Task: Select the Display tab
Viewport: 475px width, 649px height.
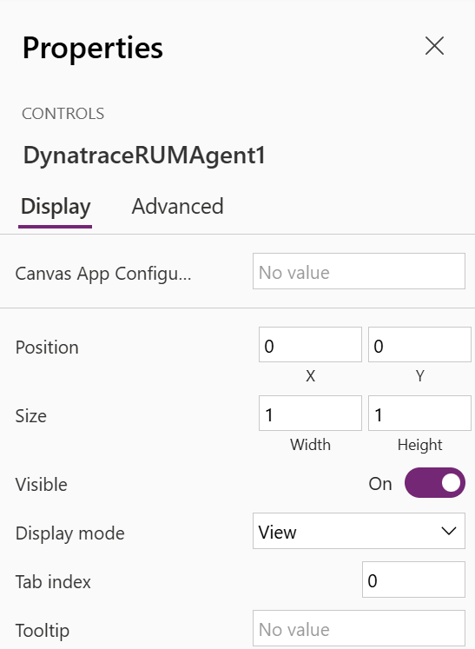Action: pos(56,207)
